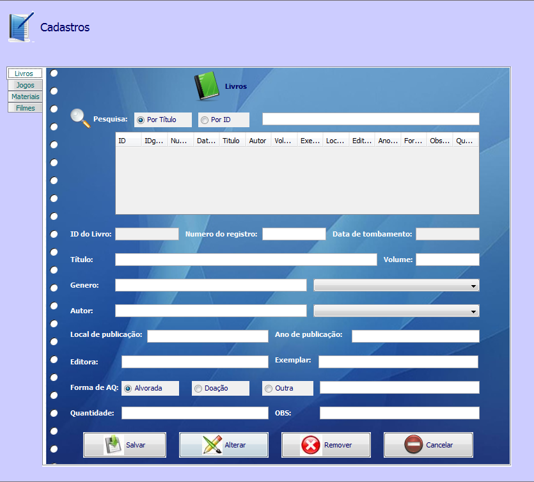Click the Qu... column header

click(465, 141)
